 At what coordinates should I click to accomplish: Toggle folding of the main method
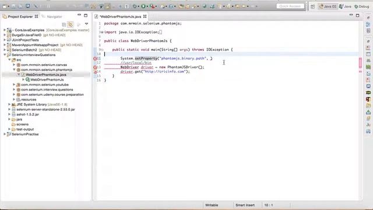click(x=102, y=50)
